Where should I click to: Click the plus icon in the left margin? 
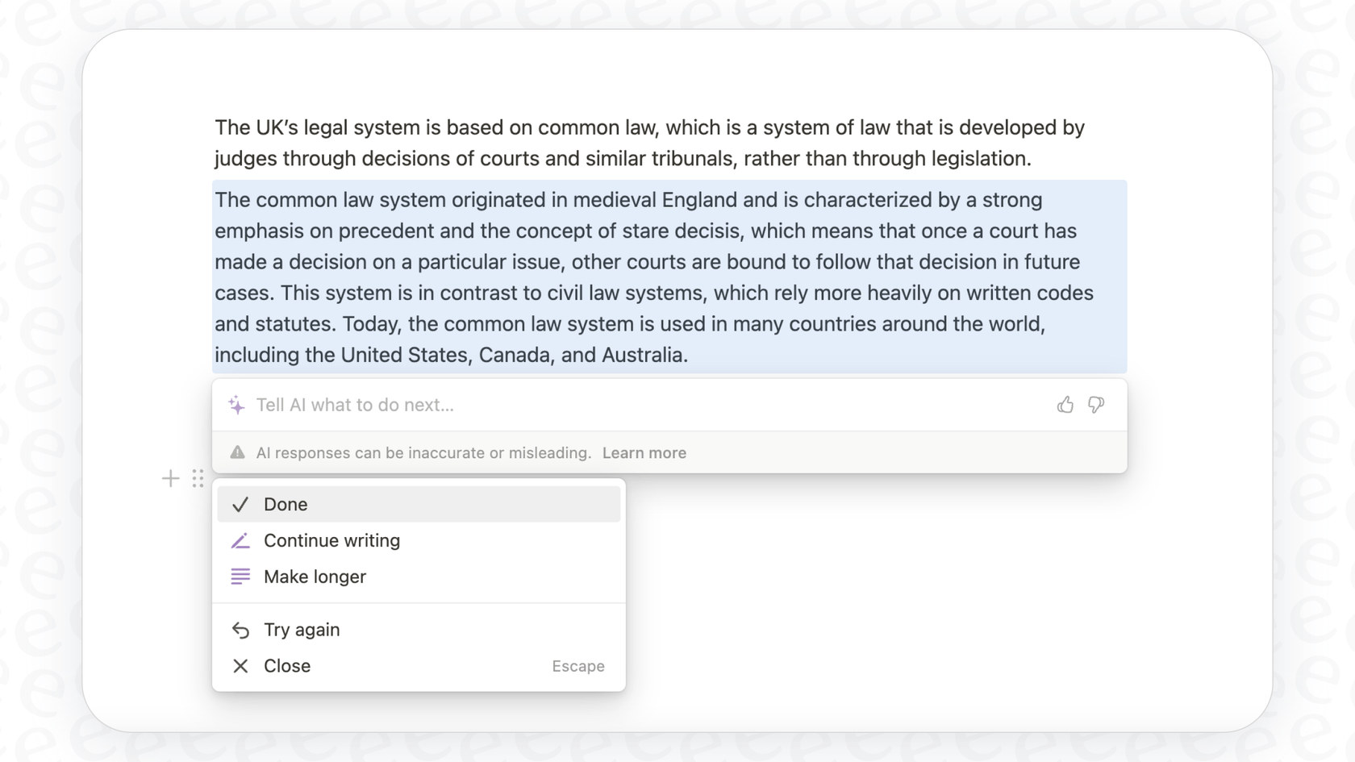coord(170,478)
